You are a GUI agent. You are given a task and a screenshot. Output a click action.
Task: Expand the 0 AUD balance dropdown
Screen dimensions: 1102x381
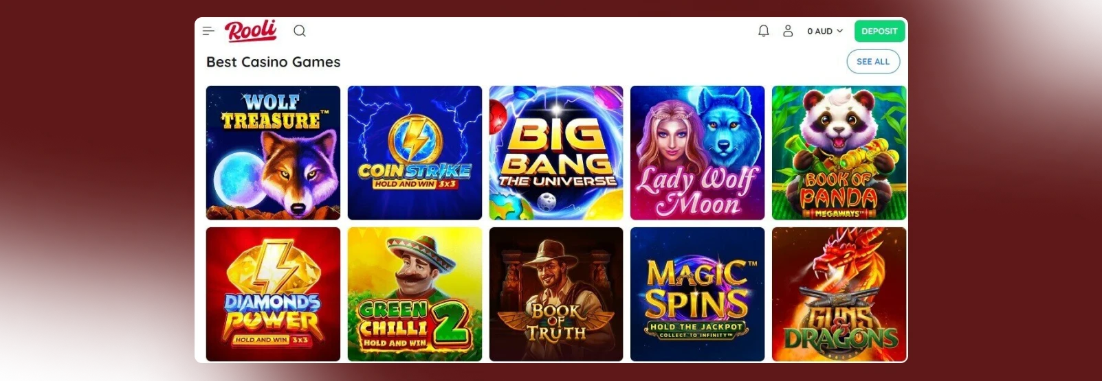click(x=825, y=31)
